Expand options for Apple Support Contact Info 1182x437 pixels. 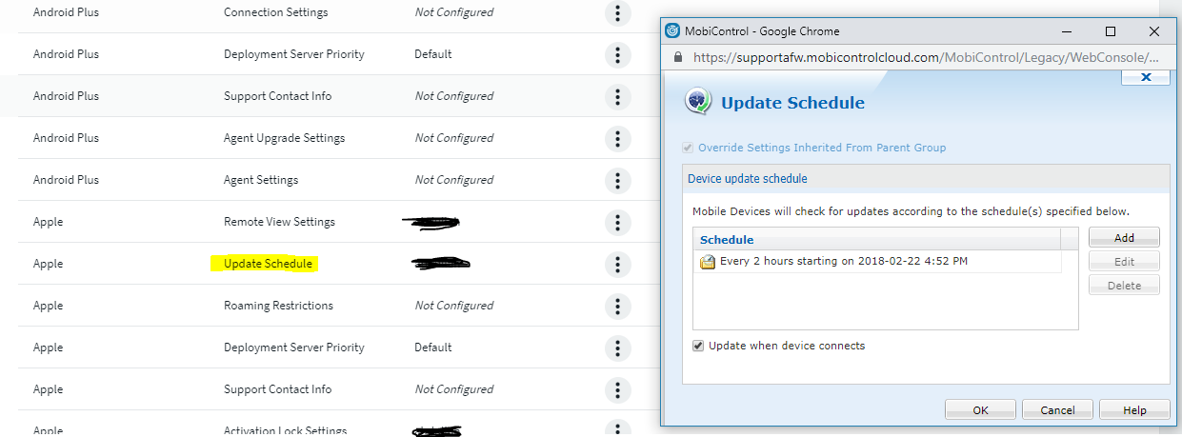(617, 390)
